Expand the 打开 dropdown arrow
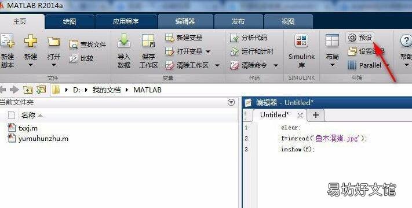Screen dimensions: 412x208 coord(54,65)
